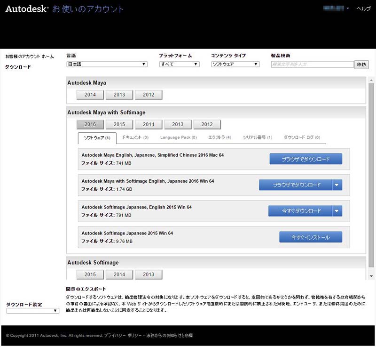Select version 2015 under Maya with Softimage

(x=119, y=124)
